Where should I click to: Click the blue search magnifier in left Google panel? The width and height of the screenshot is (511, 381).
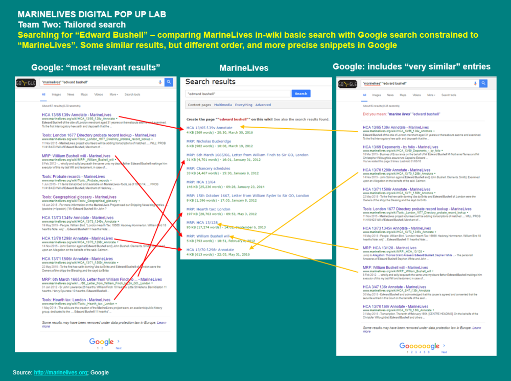pos(169,82)
